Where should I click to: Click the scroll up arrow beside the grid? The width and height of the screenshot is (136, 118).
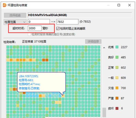[x=104, y=48]
